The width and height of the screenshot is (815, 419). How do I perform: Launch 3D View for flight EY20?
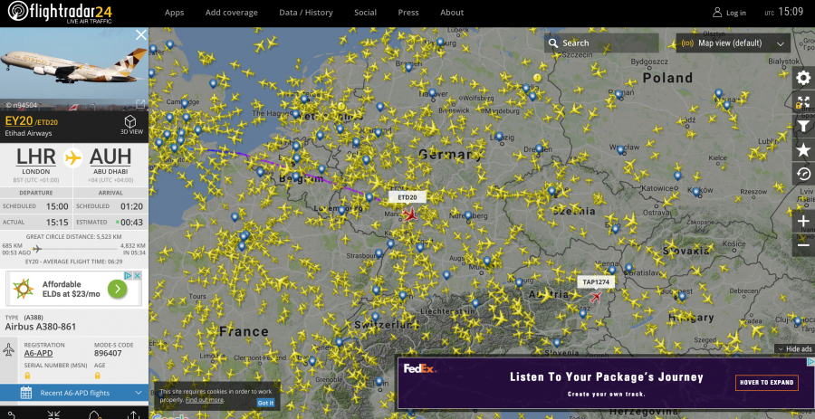pos(131,124)
